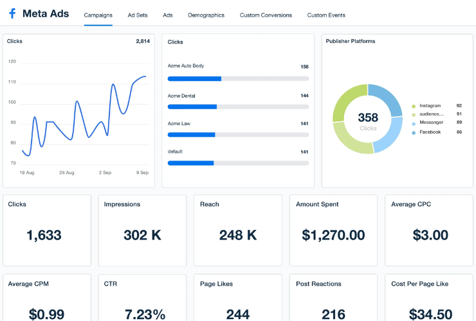
Task: Click the Amount Spent $1,270.00 card
Action: (x=333, y=230)
